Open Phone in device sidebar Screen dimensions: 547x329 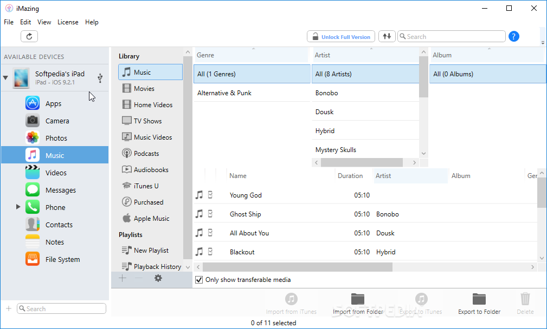click(x=55, y=207)
